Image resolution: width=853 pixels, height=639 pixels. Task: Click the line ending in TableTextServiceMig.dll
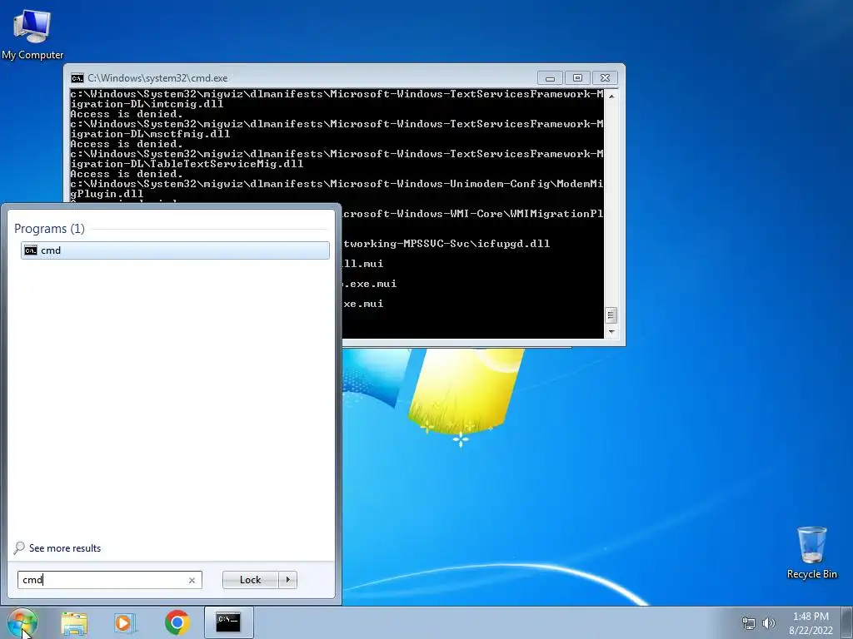click(187, 164)
